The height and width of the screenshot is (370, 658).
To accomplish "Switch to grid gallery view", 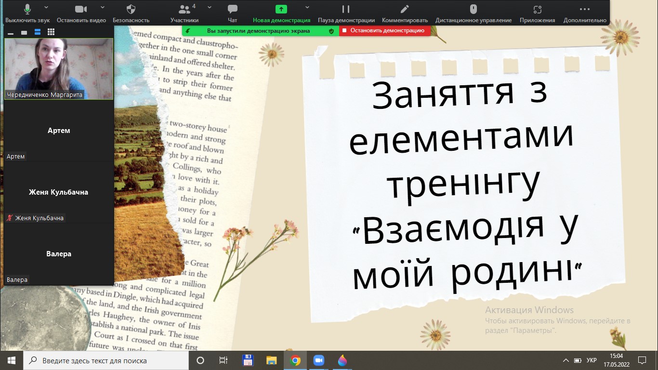I will (x=51, y=32).
